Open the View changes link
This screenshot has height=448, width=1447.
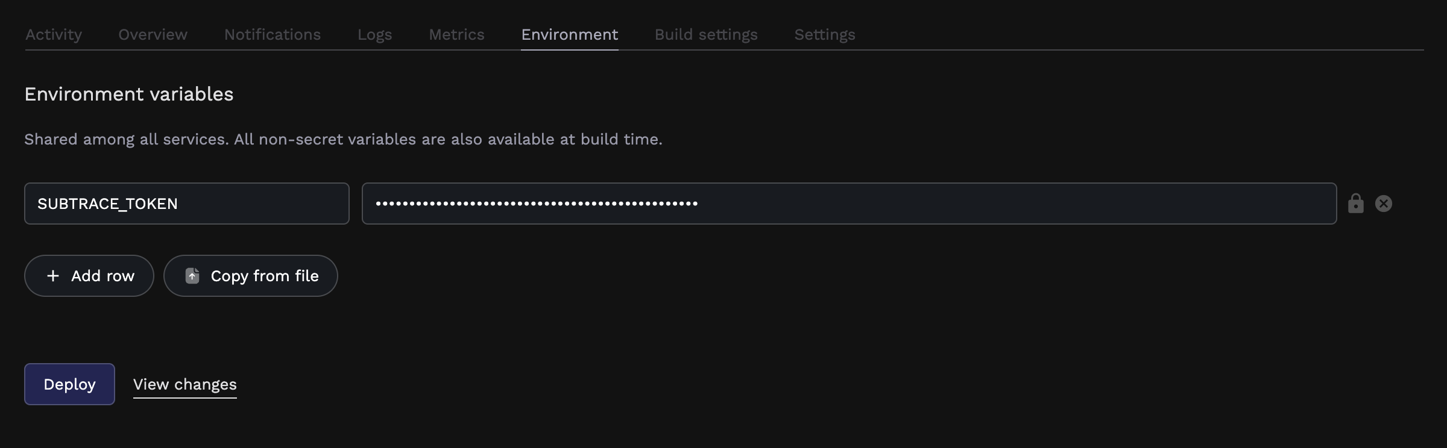(x=185, y=384)
